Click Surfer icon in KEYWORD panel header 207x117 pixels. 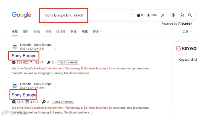coord(178,48)
